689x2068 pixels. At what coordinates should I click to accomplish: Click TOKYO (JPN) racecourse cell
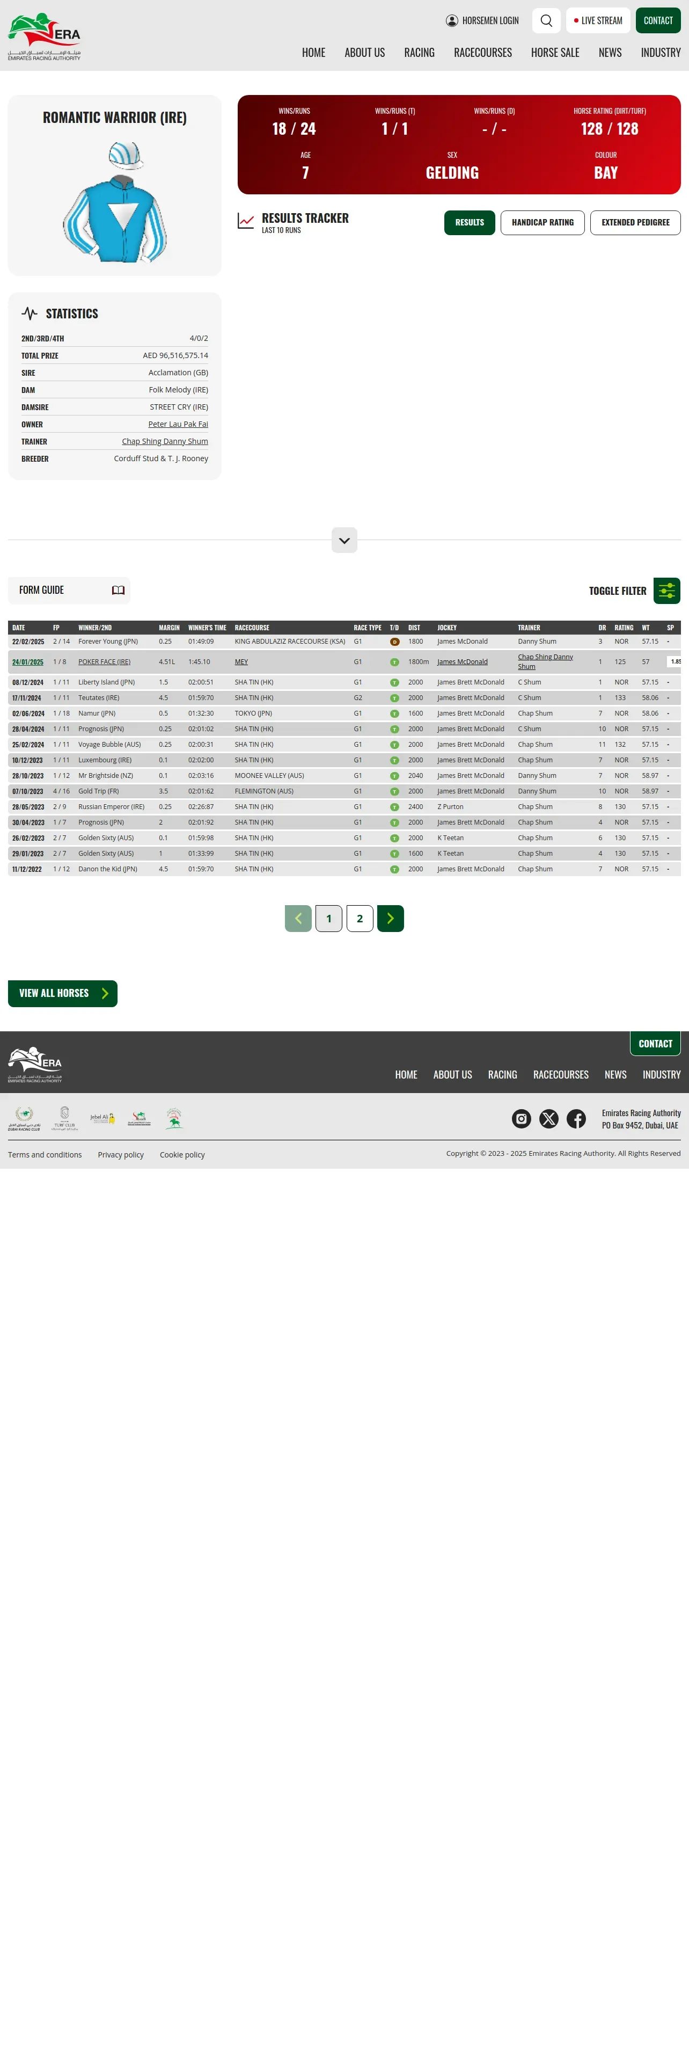(x=253, y=713)
